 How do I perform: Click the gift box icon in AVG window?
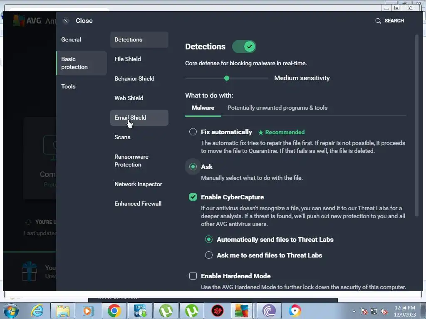(x=30, y=271)
